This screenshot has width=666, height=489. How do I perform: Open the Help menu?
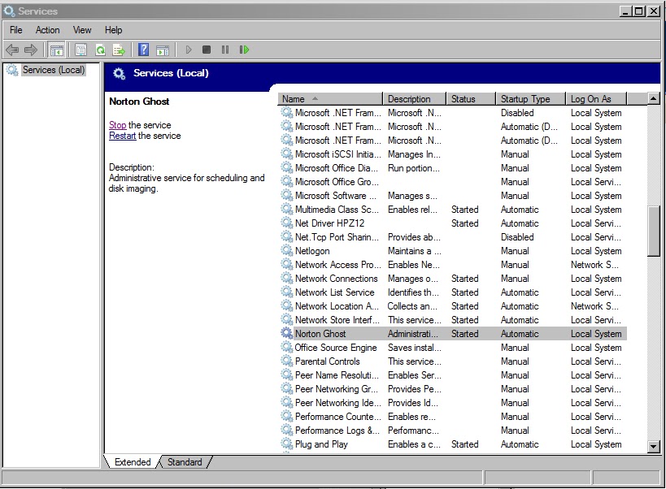[113, 30]
